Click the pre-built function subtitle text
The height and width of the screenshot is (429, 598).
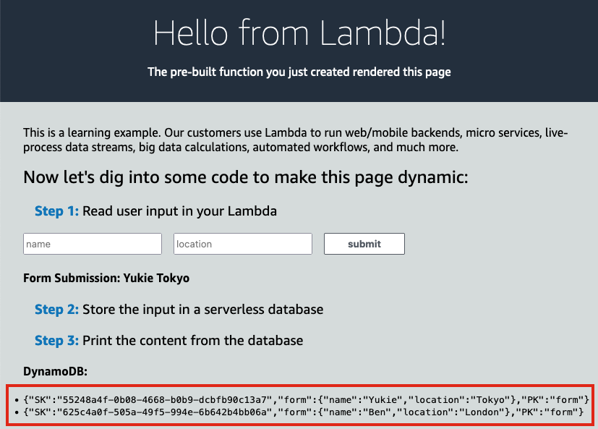pos(299,72)
